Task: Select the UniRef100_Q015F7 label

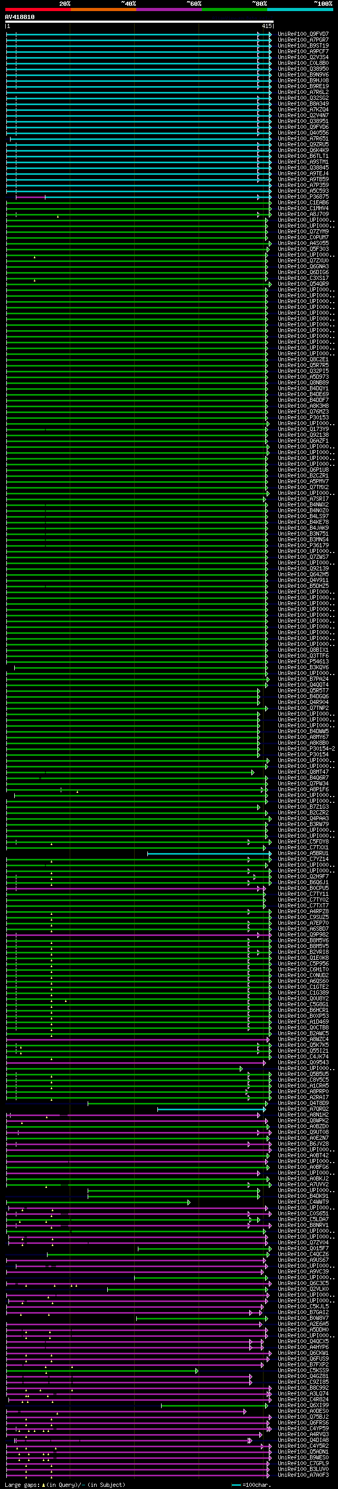Action: coord(303,1248)
